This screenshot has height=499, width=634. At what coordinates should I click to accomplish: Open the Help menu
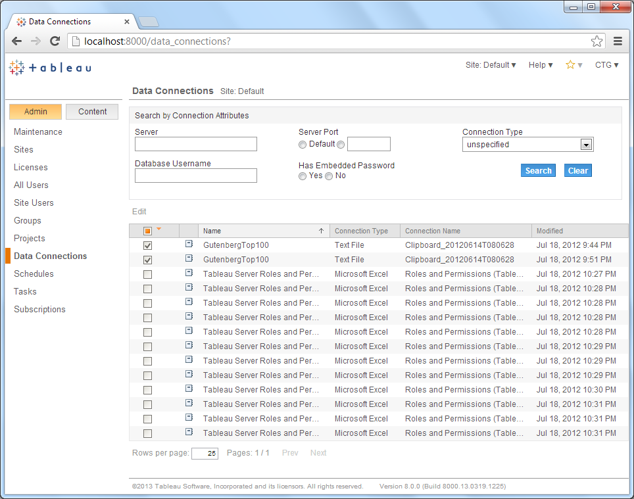pyautogui.click(x=539, y=64)
